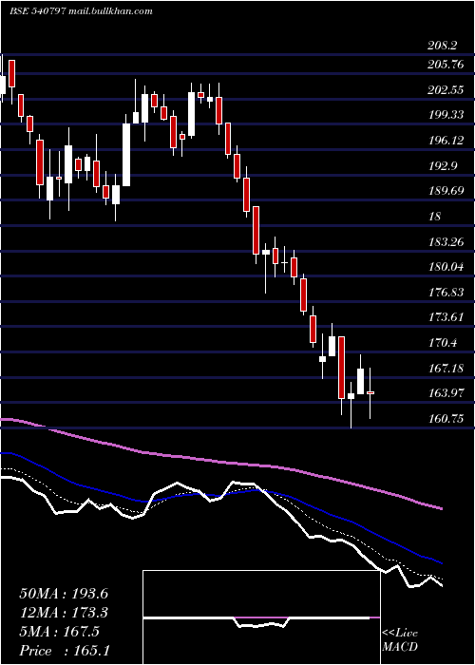Click the 208.2 price label

click(445, 46)
